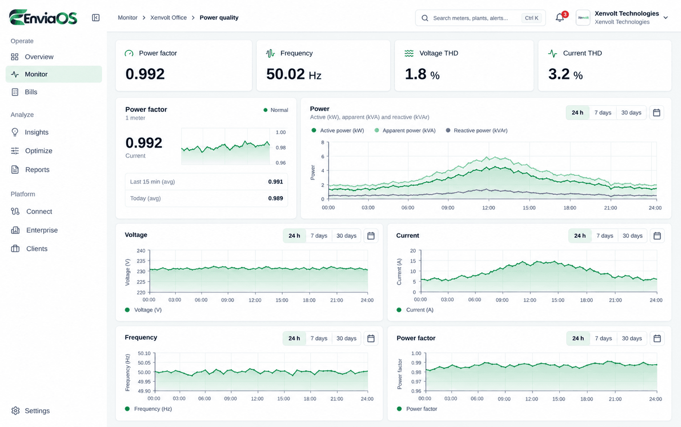Viewport: 681px width, 427px height.
Task: Toggle Apparent power (kVA) legend series
Action: pyautogui.click(x=405, y=131)
